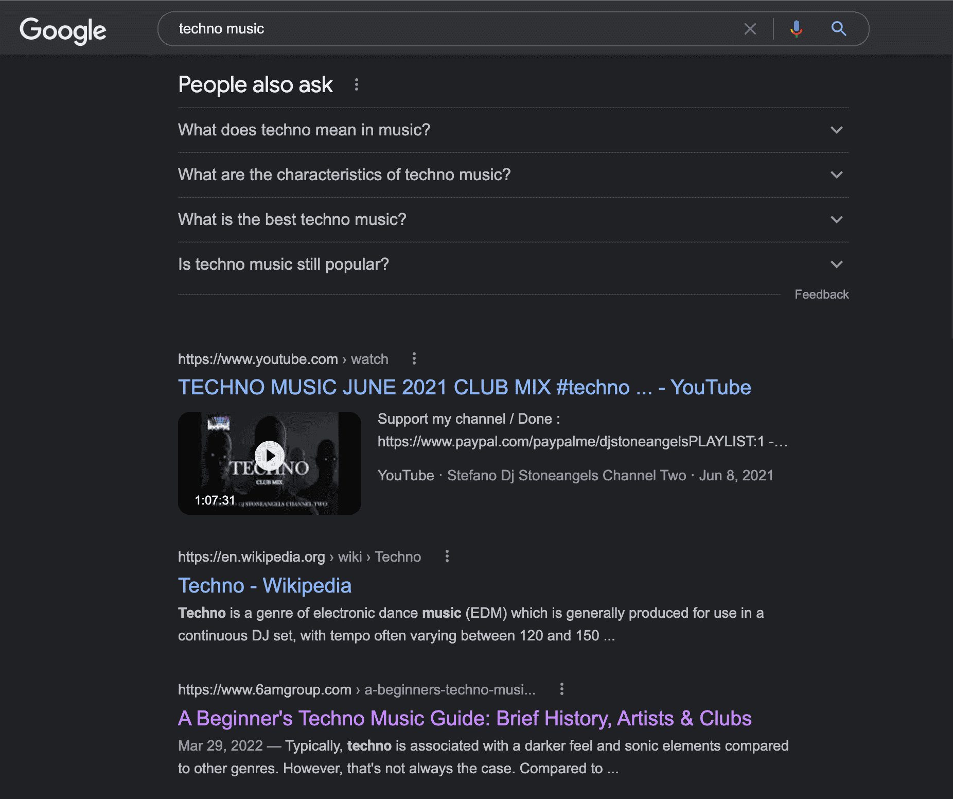
Task: Expand 'What are the characteristics of techno music?'
Action: tap(513, 175)
